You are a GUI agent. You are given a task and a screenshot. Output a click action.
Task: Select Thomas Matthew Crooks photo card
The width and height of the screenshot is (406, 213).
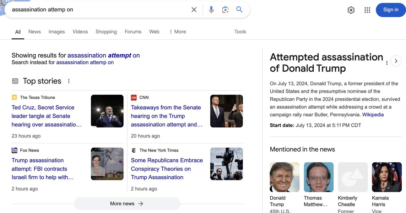point(319,177)
